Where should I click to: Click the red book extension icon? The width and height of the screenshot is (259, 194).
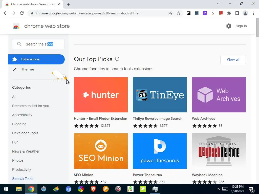(x=221, y=13)
